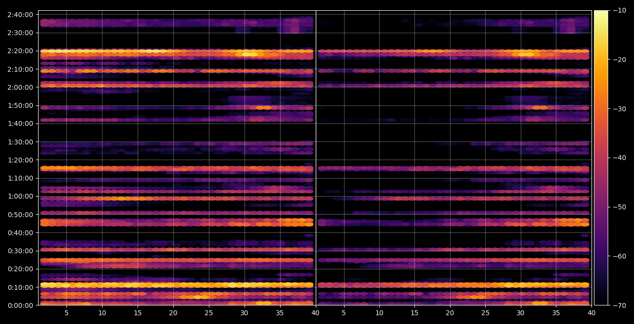Click the 0:50:00 time axis label
634x324 pixels.
click(x=20, y=214)
